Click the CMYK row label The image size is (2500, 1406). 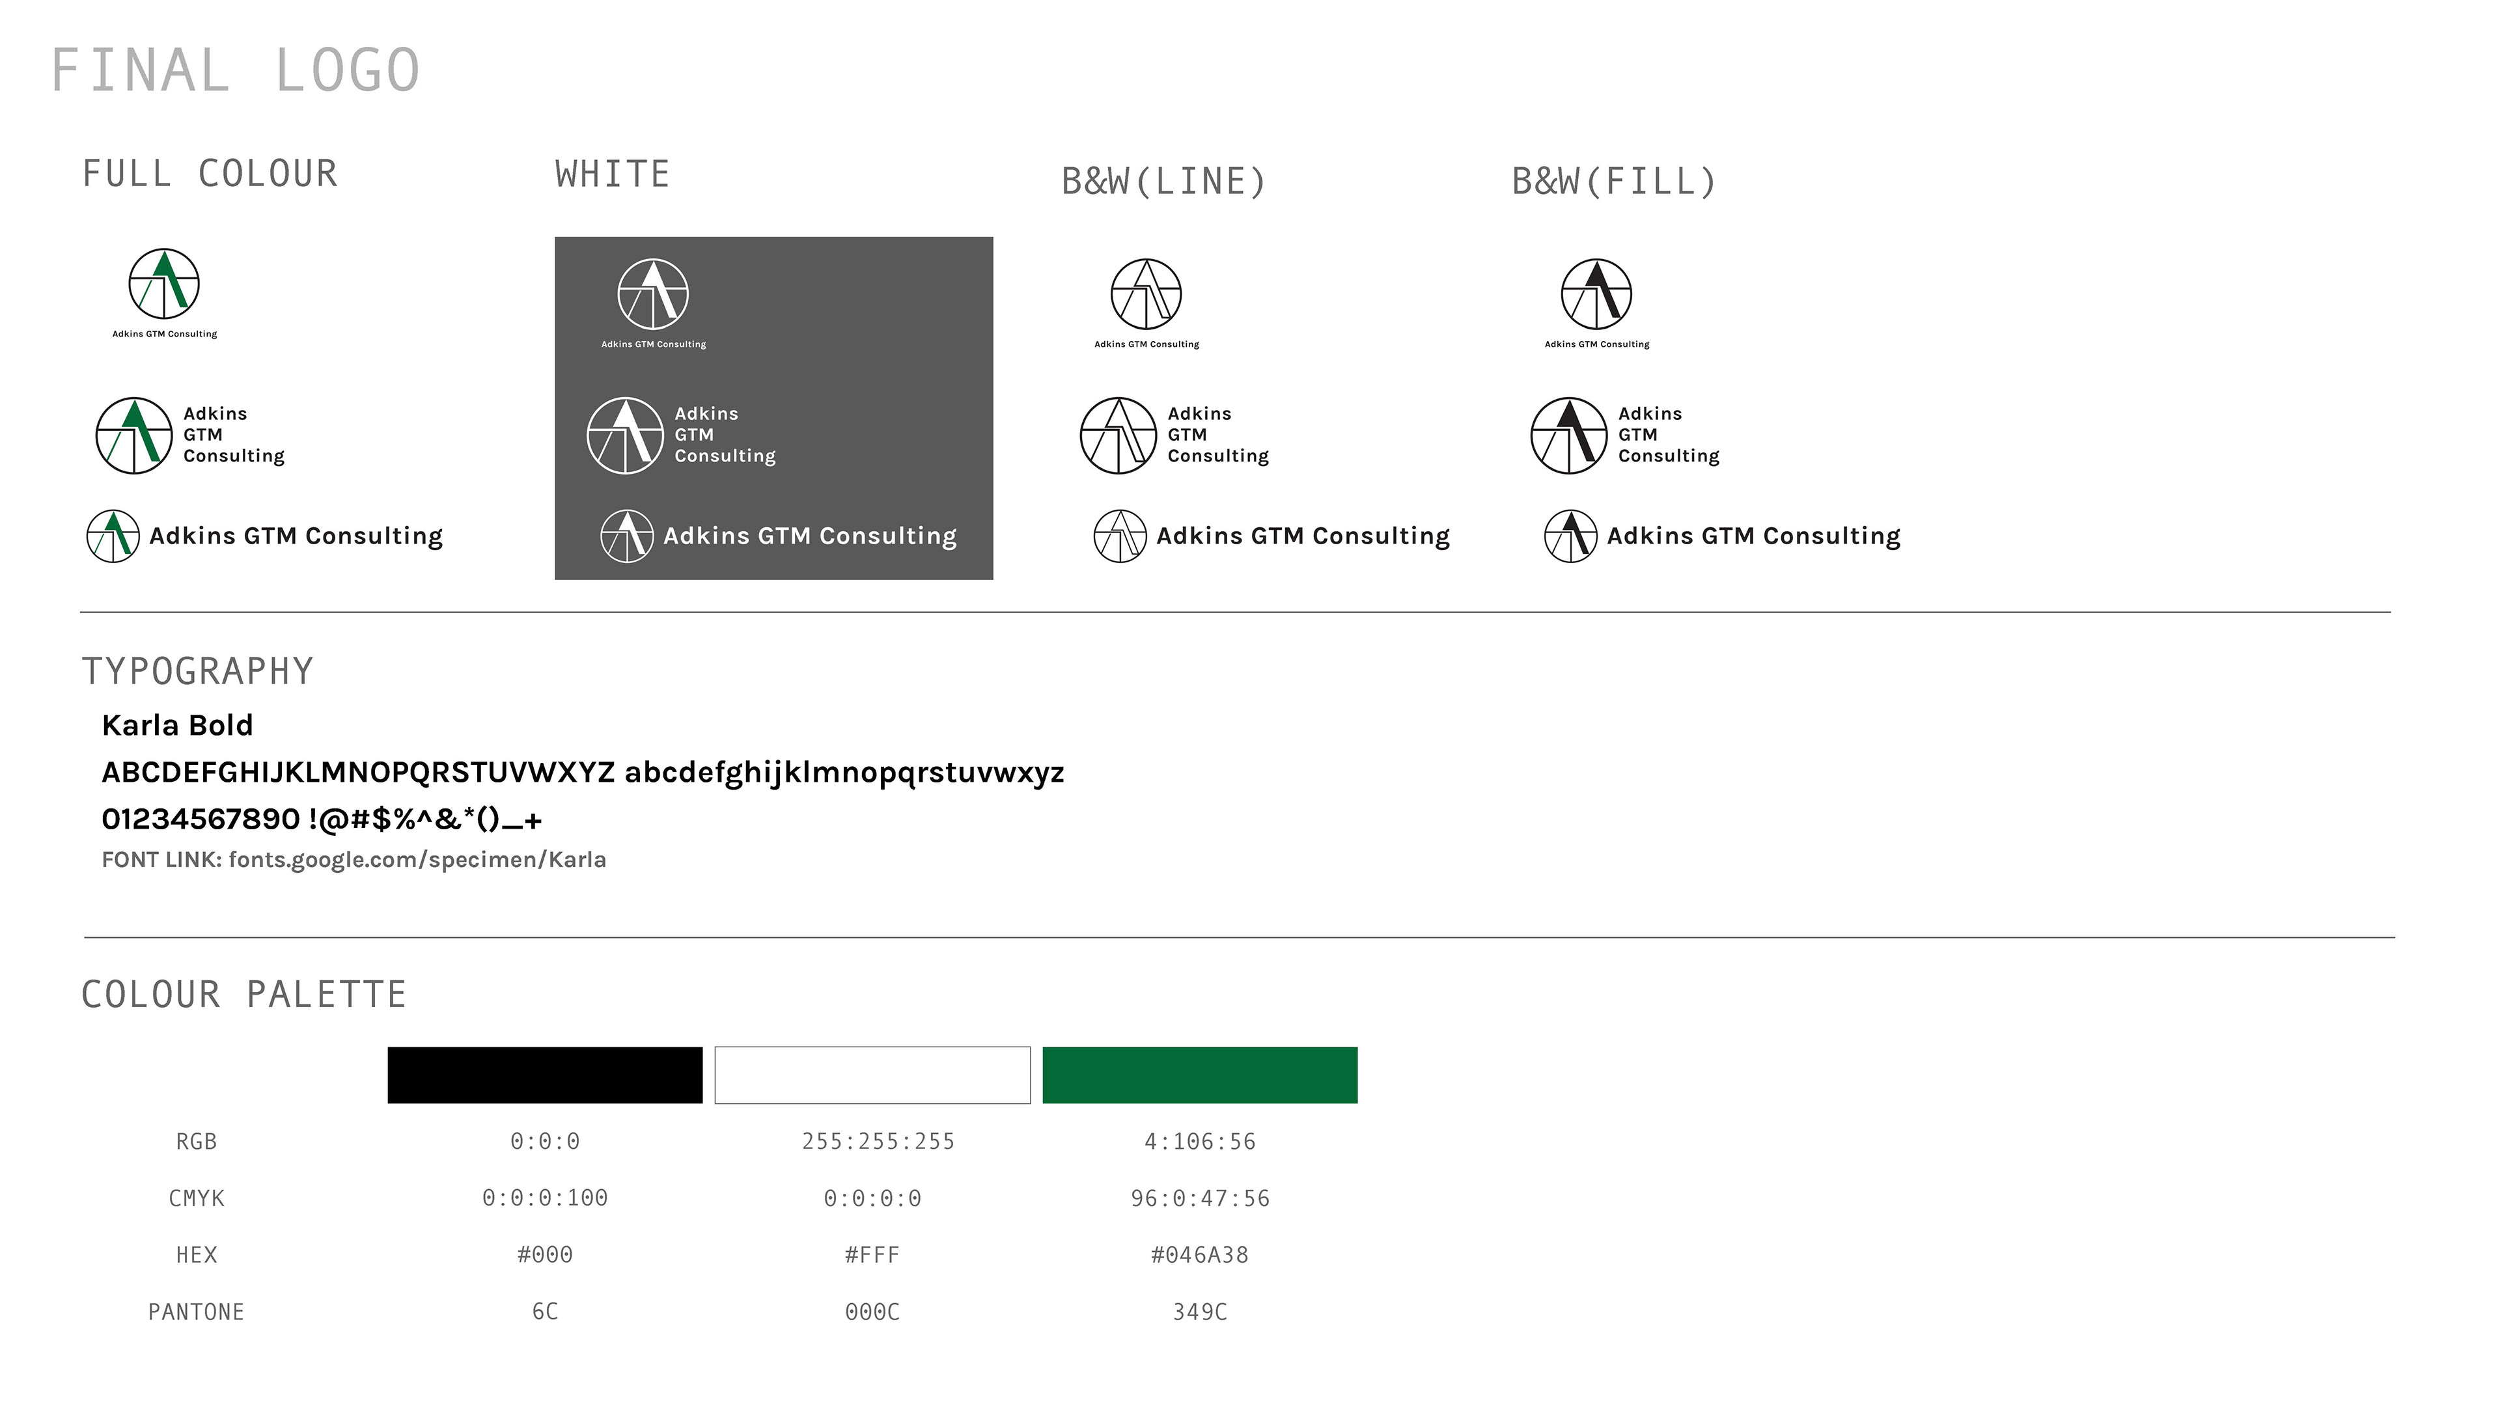(x=196, y=1198)
